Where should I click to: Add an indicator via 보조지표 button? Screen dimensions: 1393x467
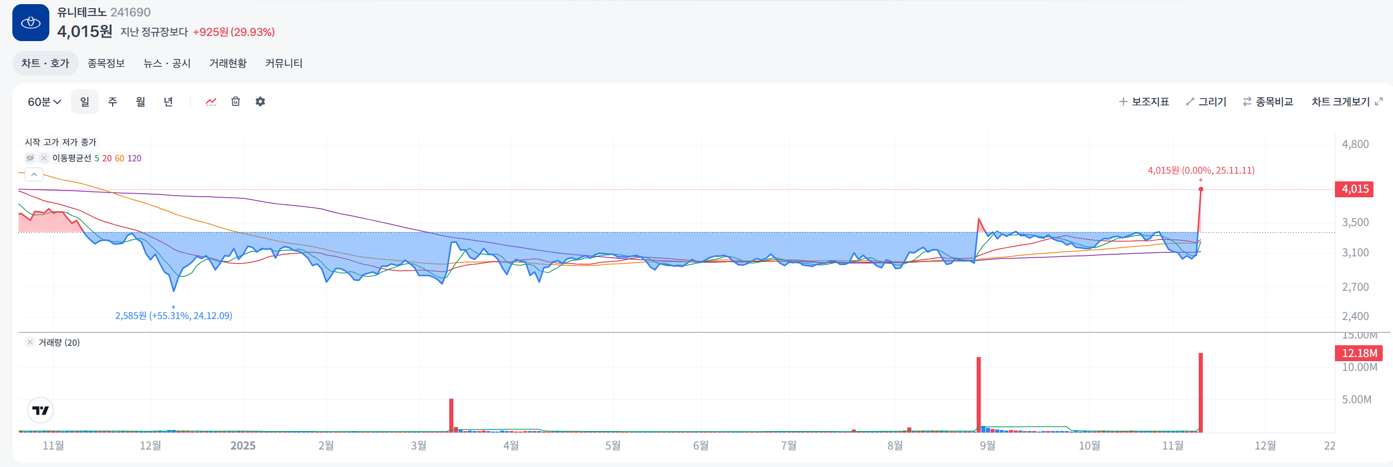(x=1144, y=102)
